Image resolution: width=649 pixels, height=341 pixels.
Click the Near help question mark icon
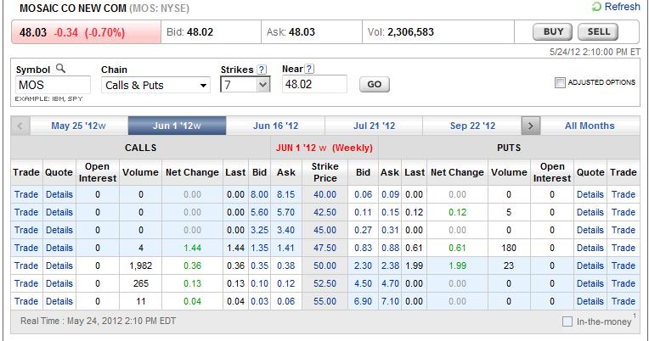point(310,69)
